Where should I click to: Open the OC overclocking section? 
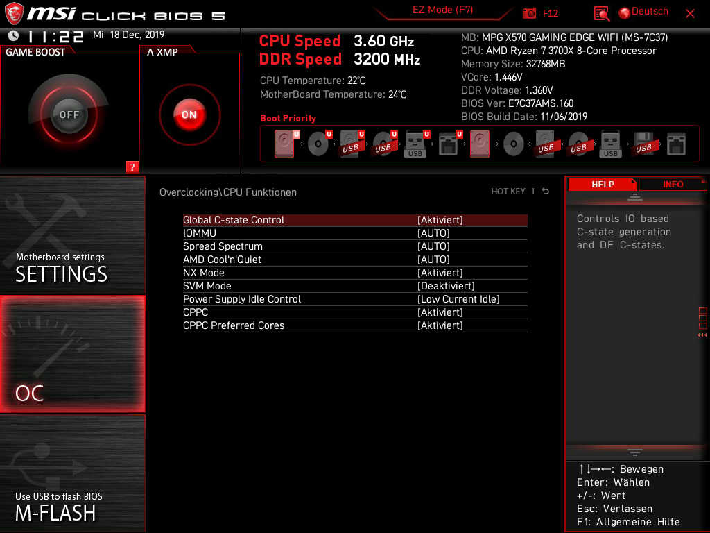pyautogui.click(x=72, y=354)
